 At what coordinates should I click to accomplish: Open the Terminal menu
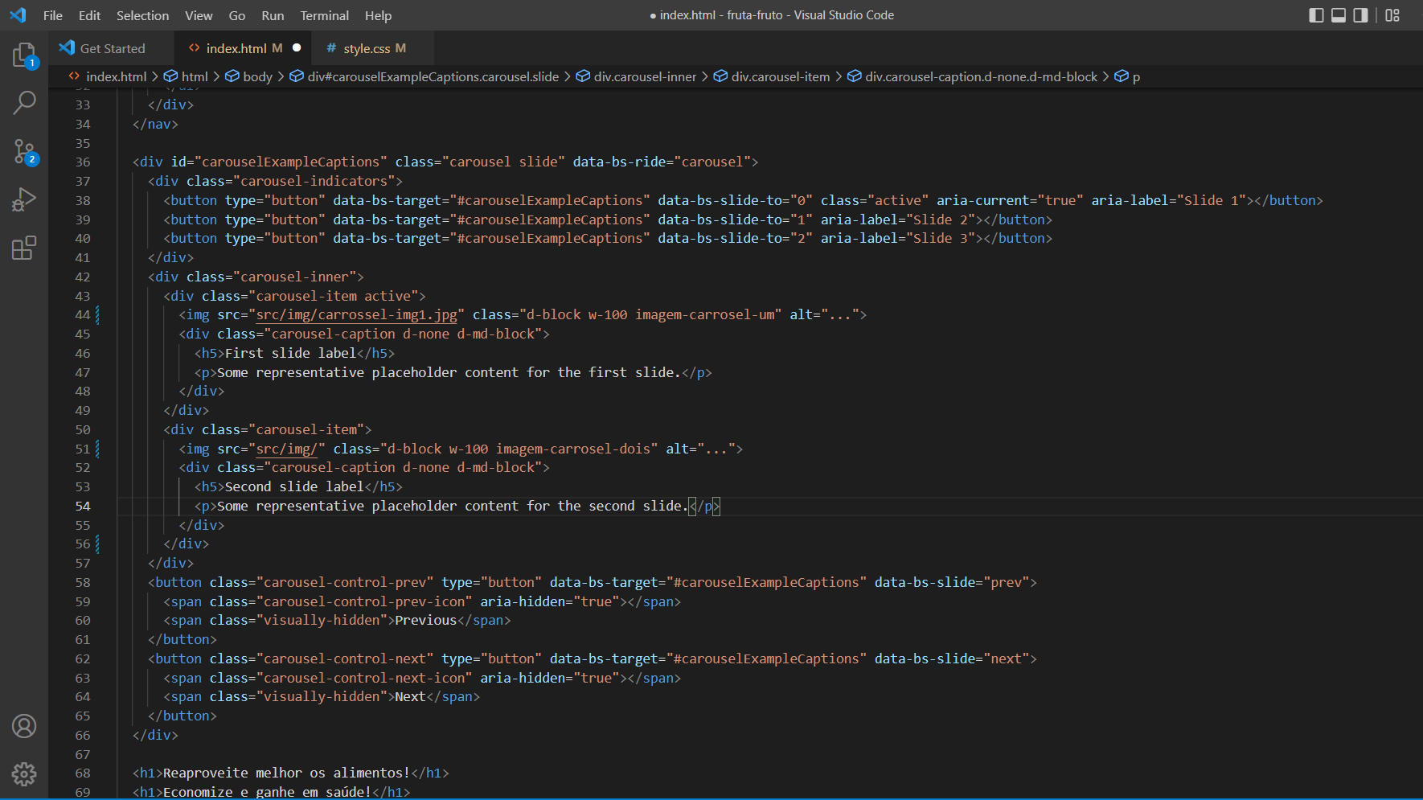pos(325,15)
